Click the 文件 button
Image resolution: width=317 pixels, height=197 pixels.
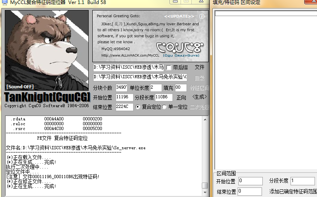(199, 67)
